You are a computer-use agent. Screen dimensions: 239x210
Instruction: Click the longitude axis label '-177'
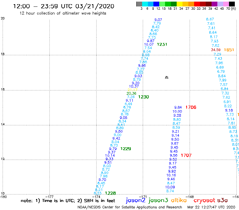(x=49, y=197)
